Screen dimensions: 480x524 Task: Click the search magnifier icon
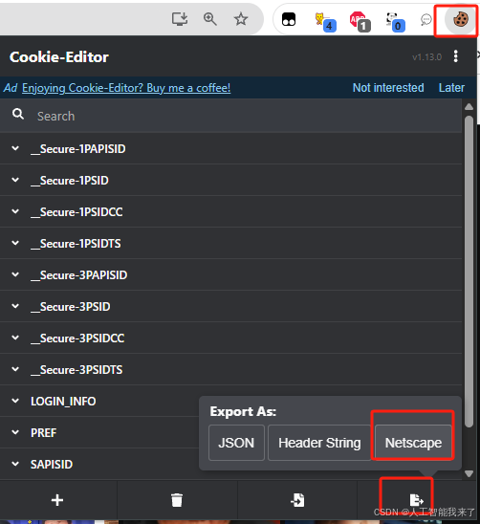[18, 115]
